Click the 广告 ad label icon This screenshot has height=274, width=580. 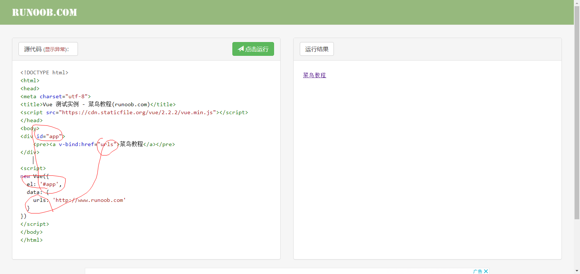click(478, 271)
